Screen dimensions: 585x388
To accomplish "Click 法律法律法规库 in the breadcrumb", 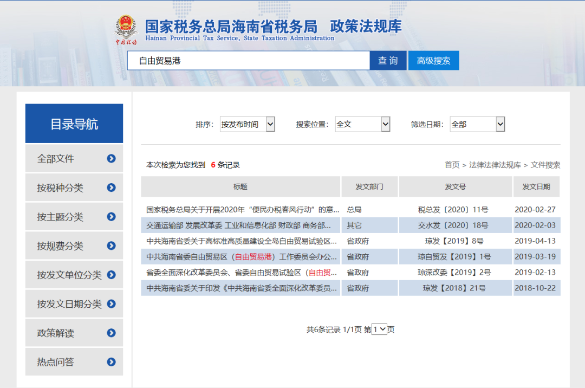I will click(x=495, y=165).
